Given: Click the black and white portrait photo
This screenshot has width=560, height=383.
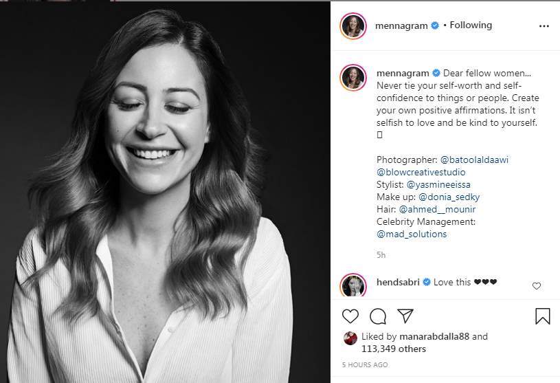Looking at the screenshot, I should click(165, 193).
